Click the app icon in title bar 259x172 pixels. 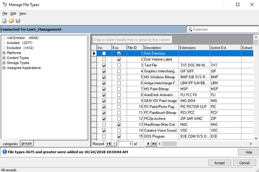coord(5,5)
